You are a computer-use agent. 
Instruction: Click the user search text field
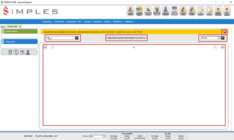(x=63, y=38)
